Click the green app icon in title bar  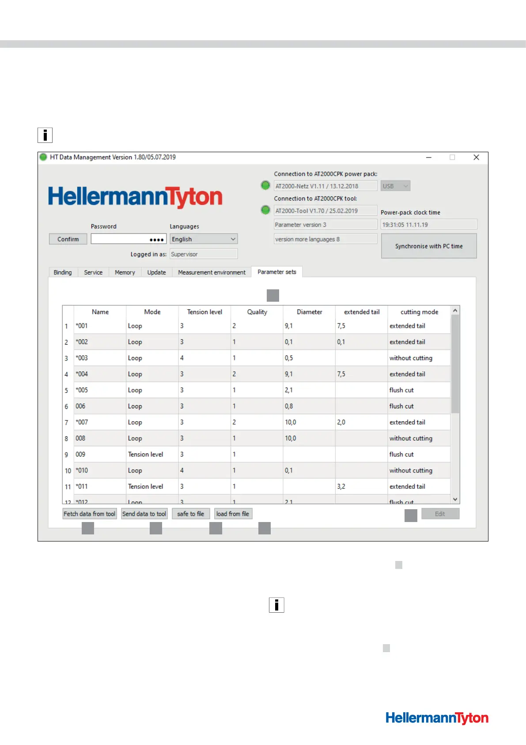[43, 157]
